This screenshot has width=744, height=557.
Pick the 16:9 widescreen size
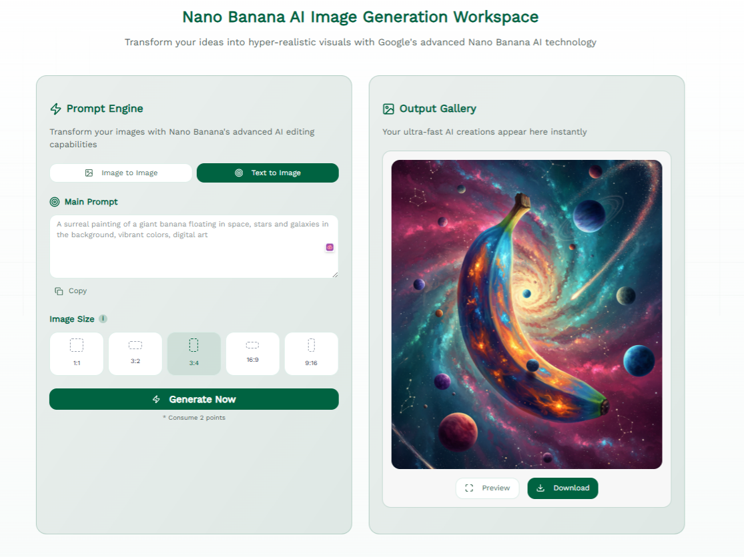[x=252, y=353]
